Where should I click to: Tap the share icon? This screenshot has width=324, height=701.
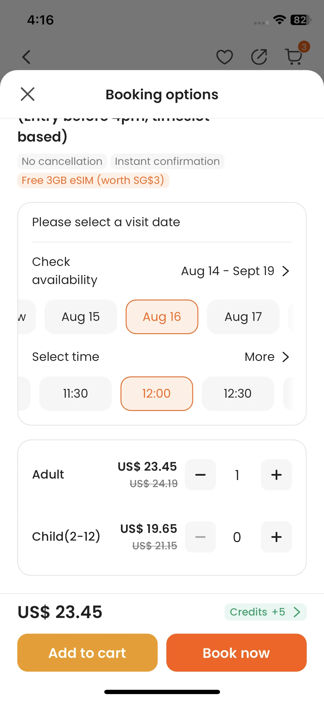click(259, 57)
